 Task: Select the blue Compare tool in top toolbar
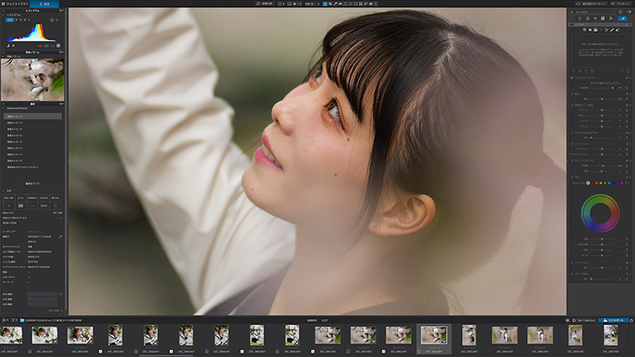pos(325,4)
